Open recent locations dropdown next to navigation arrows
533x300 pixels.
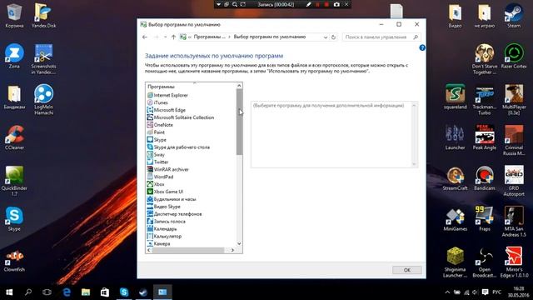165,37
